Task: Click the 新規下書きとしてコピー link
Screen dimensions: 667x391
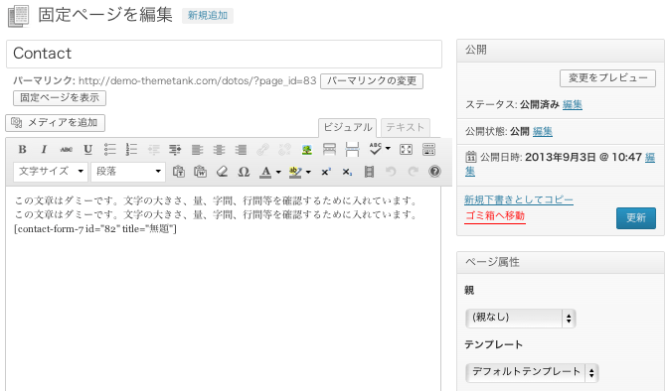Action: point(519,199)
